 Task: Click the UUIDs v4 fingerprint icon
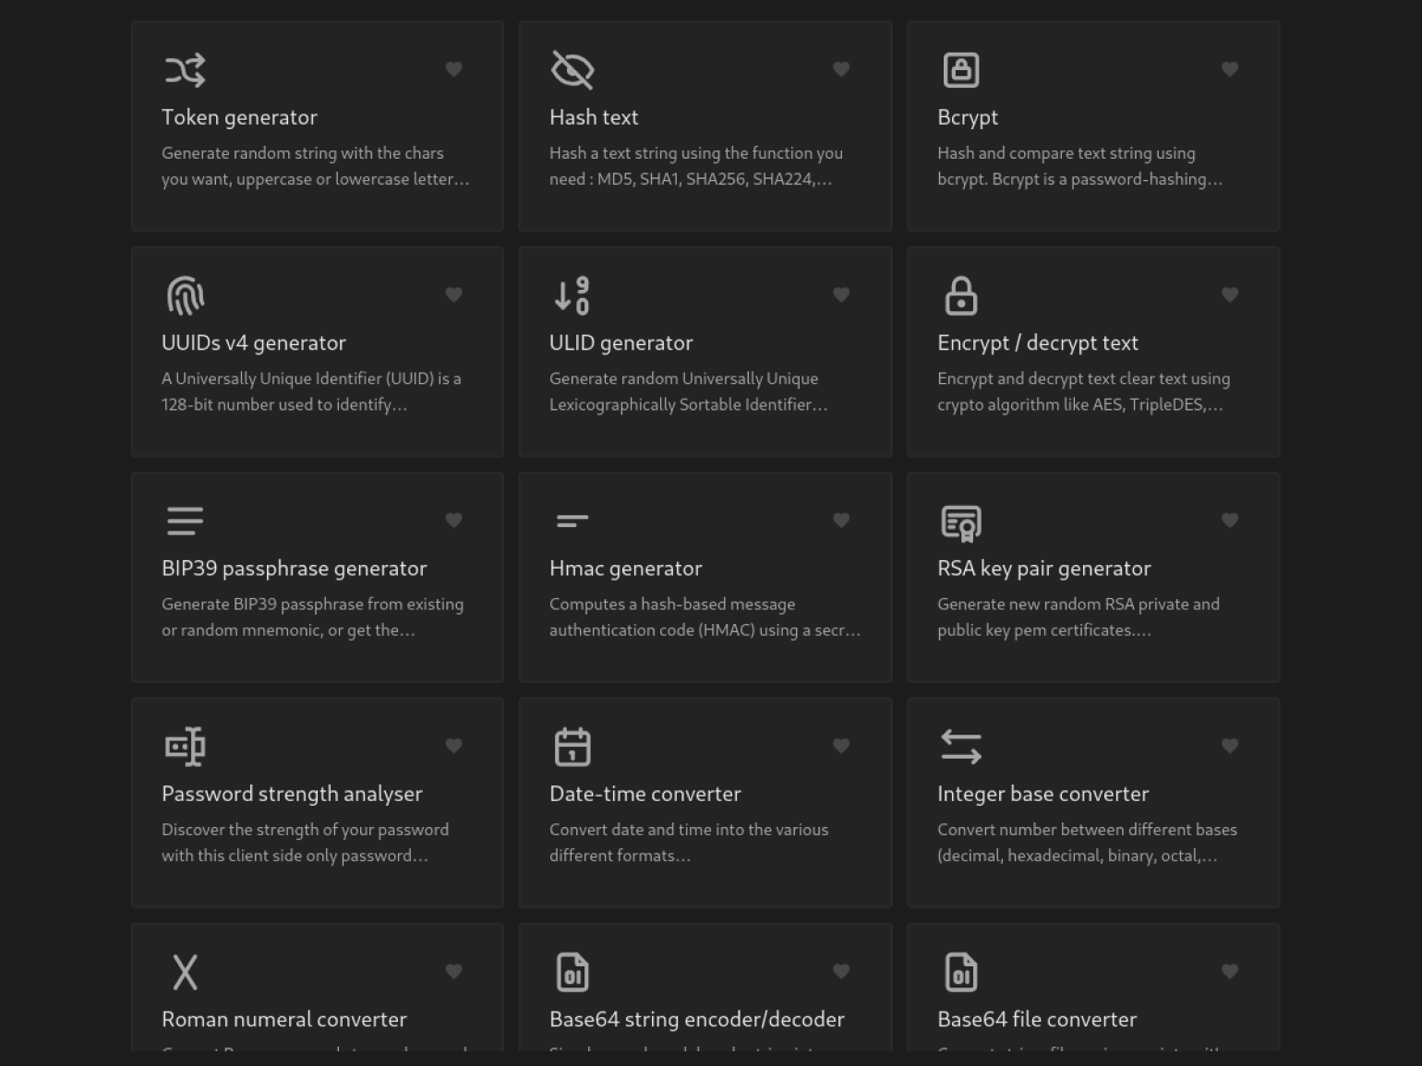coord(185,295)
